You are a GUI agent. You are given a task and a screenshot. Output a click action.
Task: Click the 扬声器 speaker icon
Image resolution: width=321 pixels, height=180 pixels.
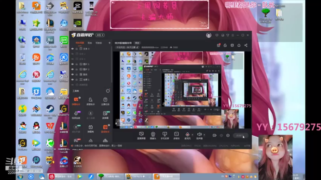(199, 134)
